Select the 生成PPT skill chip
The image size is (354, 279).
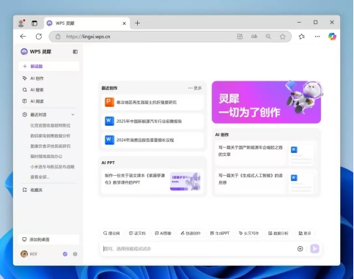220,234
